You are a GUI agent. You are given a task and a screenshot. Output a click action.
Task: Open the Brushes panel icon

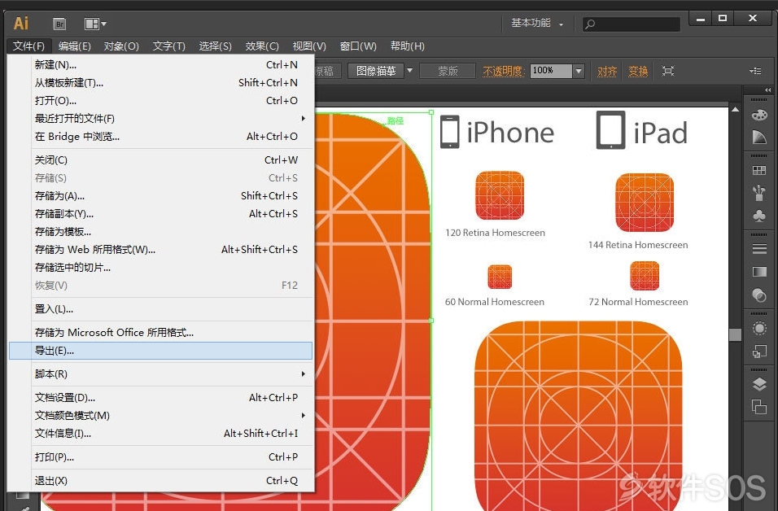tap(759, 193)
